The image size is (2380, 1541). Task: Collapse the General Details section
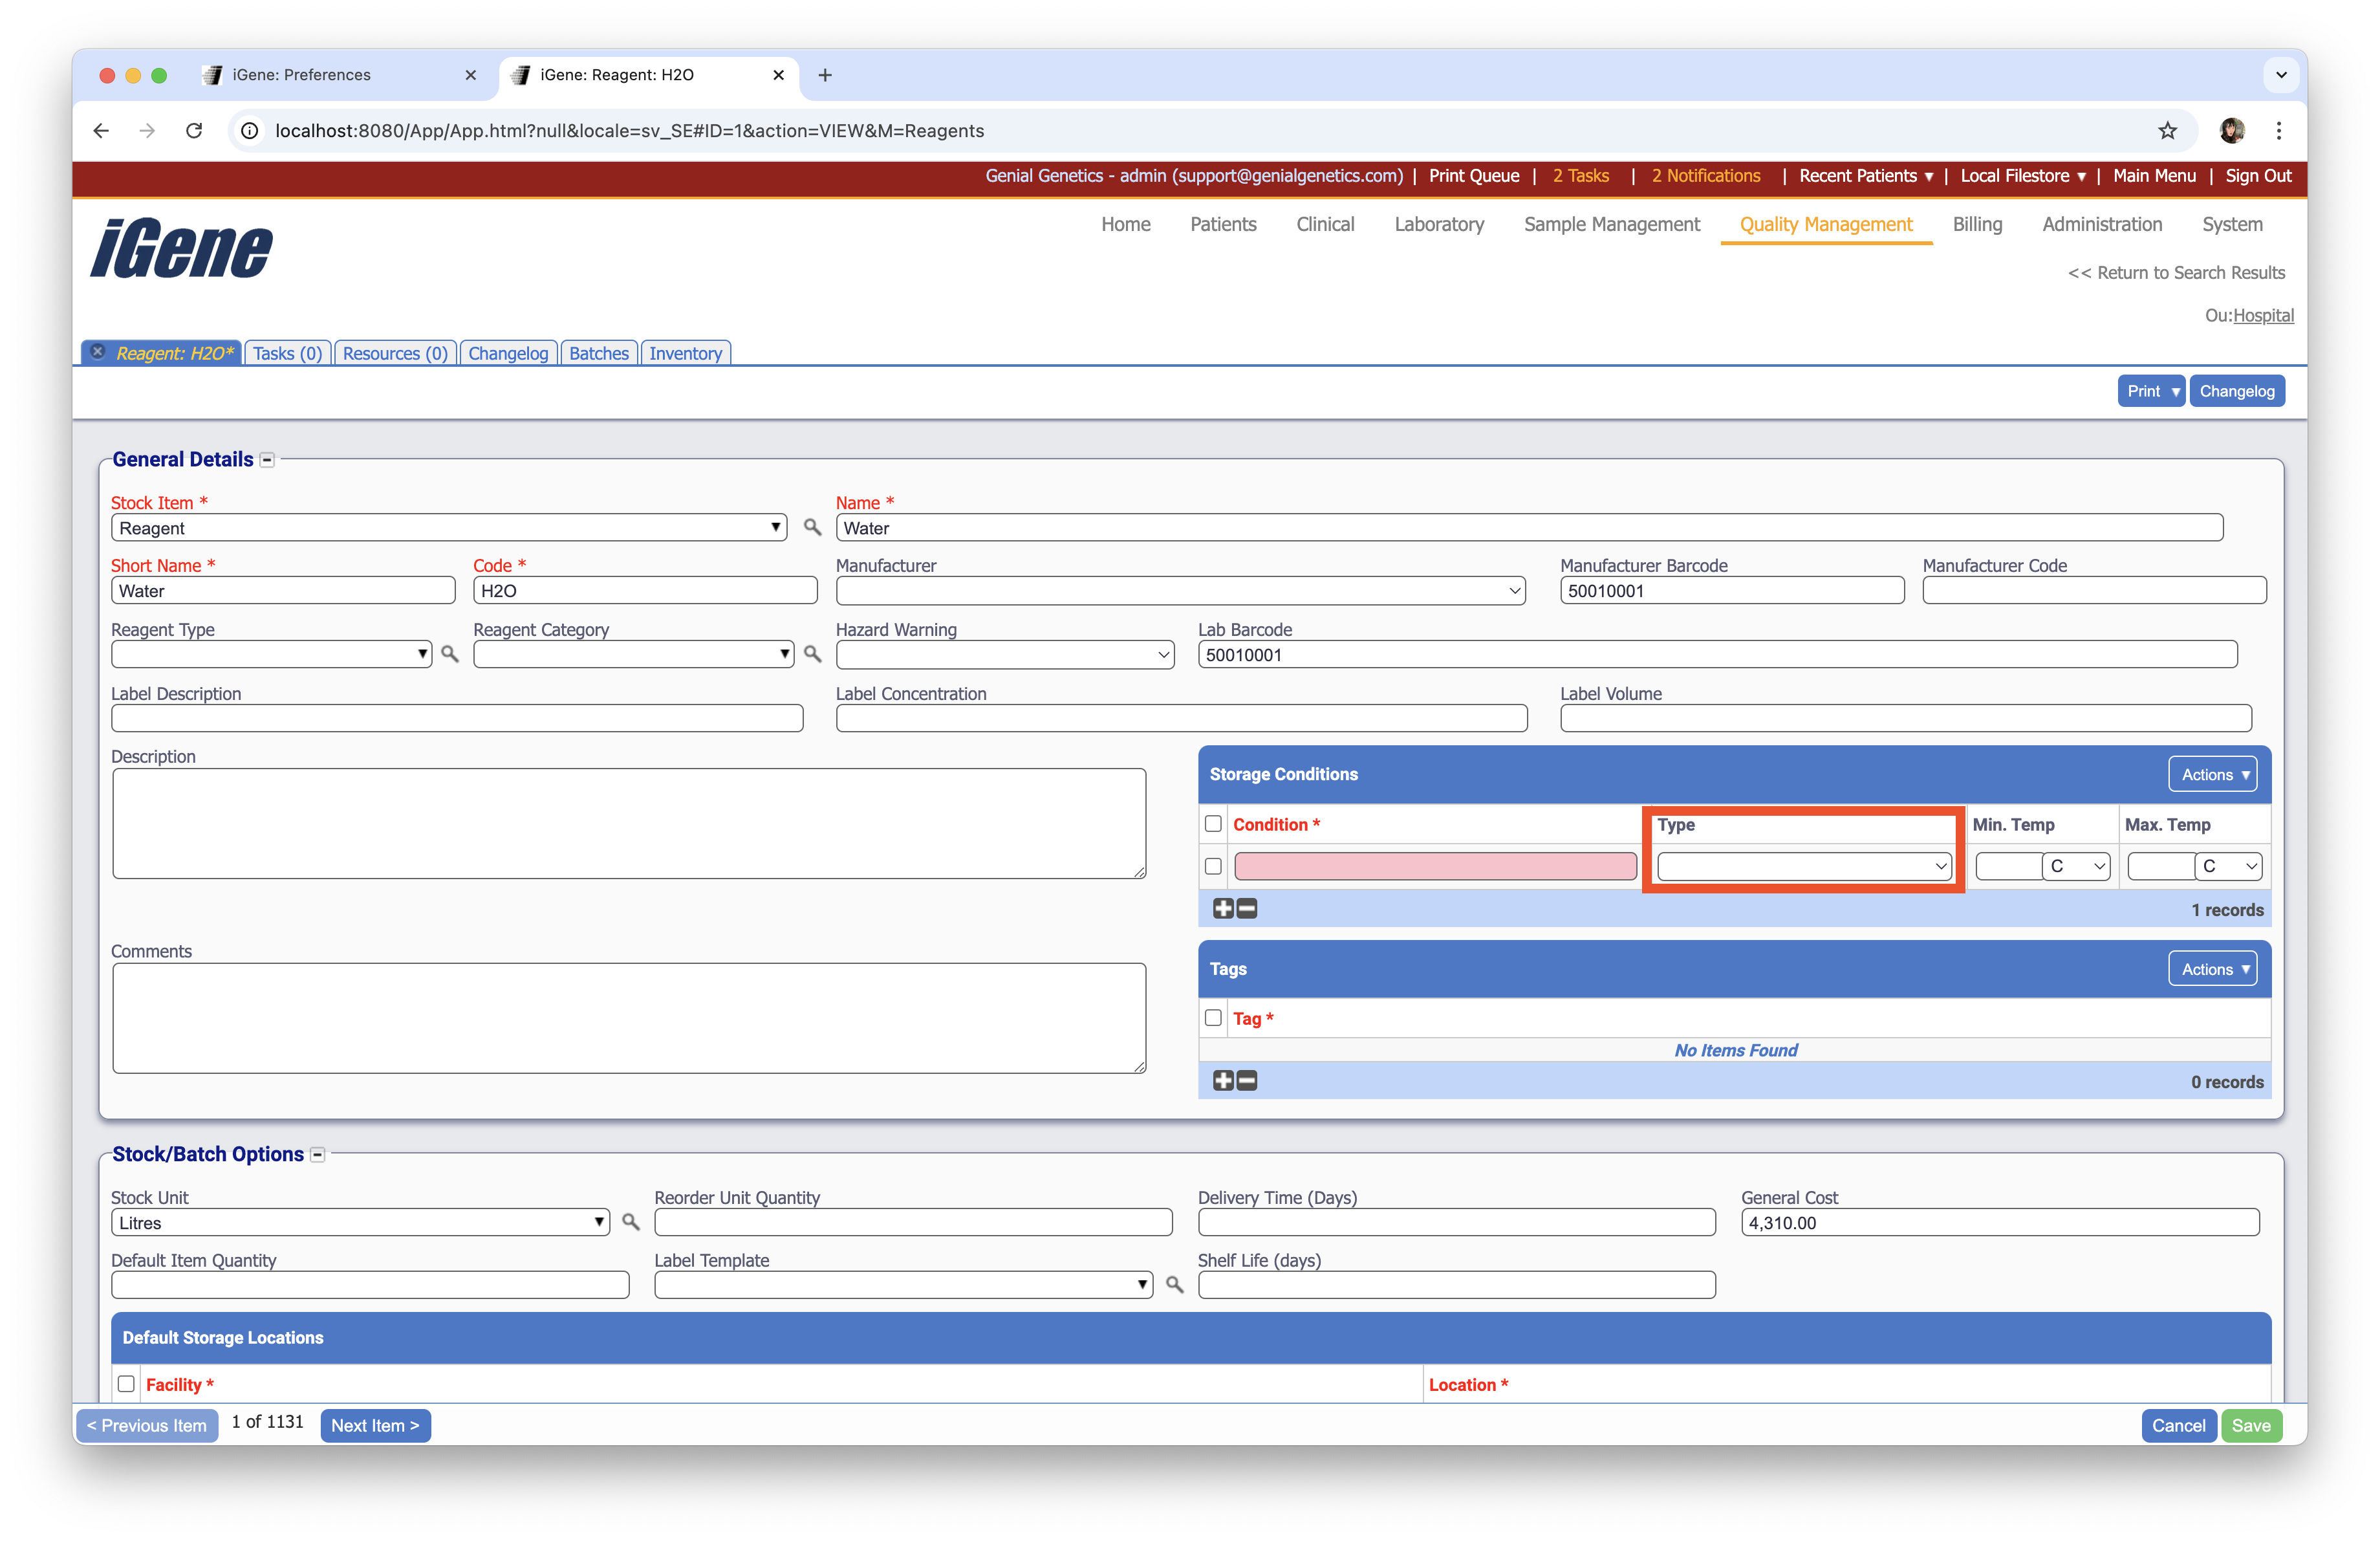[267, 460]
